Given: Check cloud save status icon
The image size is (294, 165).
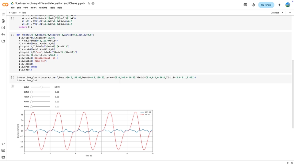Looking at the screenshot, I should pos(93,3).
